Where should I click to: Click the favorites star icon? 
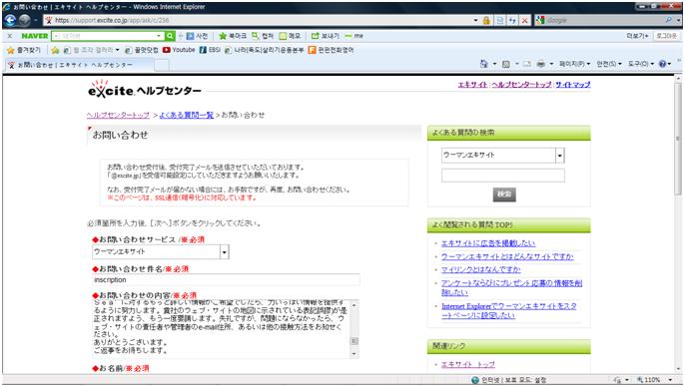pyautogui.click(x=11, y=50)
